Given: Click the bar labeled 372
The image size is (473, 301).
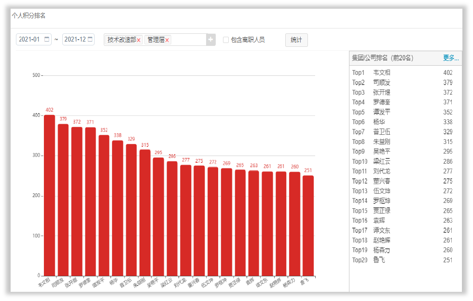Looking at the screenshot, I should tap(77, 201).
